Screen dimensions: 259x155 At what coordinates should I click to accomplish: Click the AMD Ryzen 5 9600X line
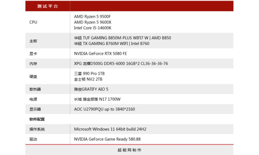coord(93,22)
